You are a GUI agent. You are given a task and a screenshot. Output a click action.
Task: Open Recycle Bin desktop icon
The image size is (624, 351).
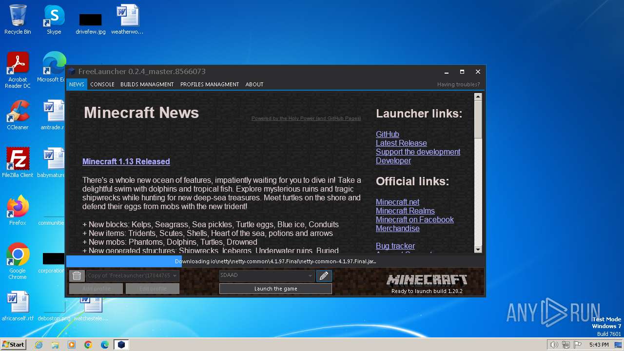(18, 19)
